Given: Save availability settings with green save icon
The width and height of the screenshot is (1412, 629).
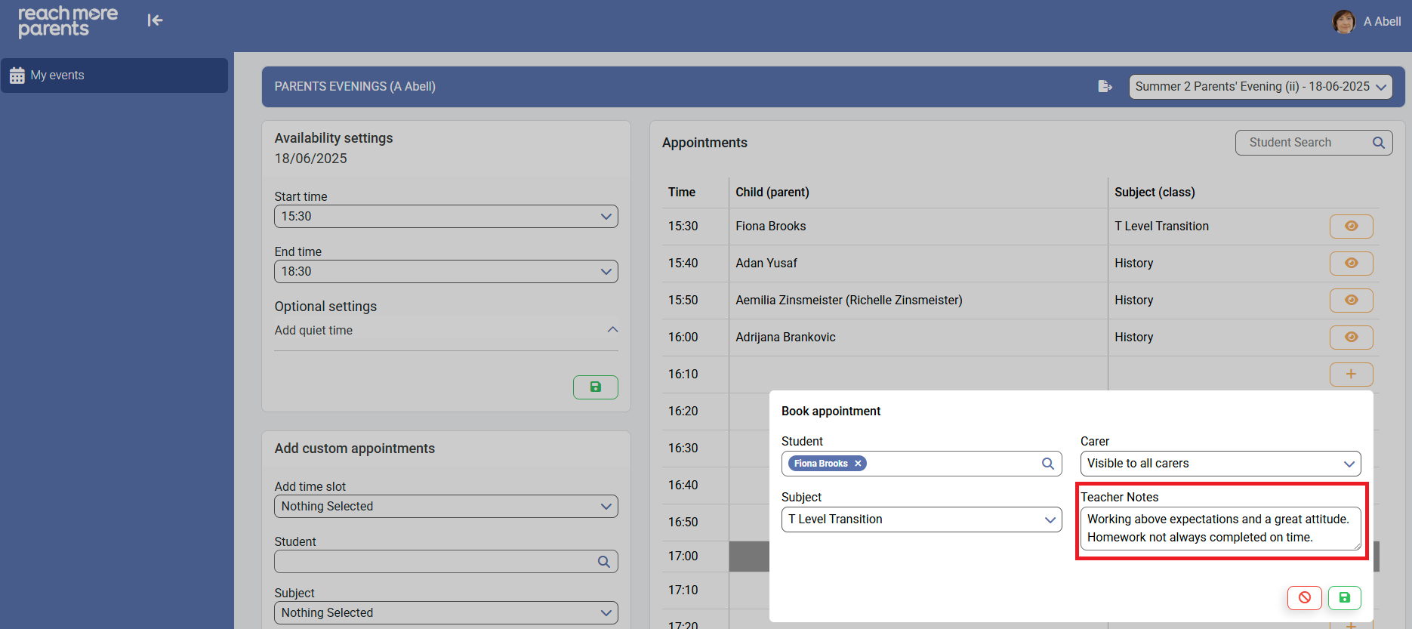Looking at the screenshot, I should tap(595, 387).
